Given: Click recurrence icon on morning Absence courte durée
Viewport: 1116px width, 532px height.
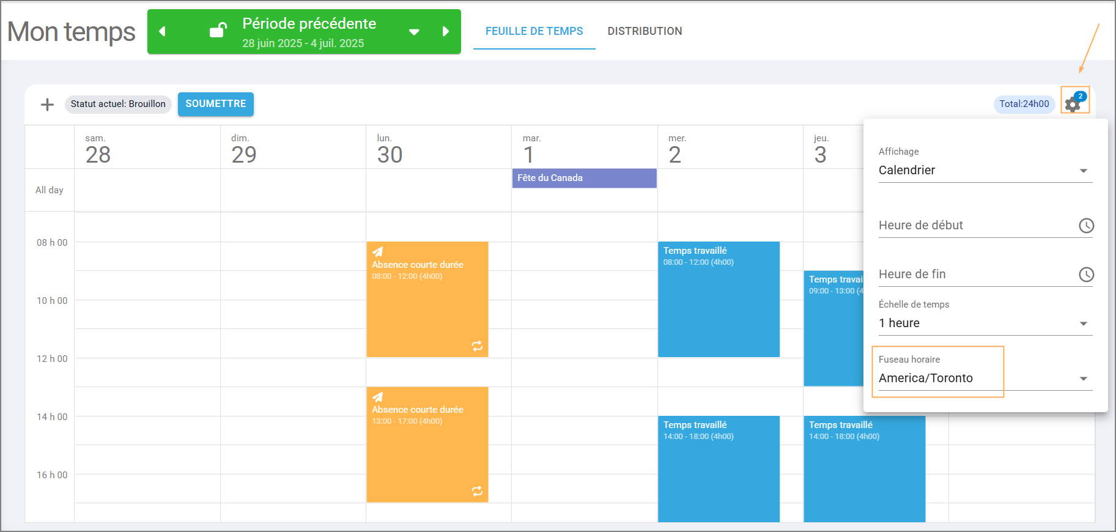Looking at the screenshot, I should pos(477,346).
